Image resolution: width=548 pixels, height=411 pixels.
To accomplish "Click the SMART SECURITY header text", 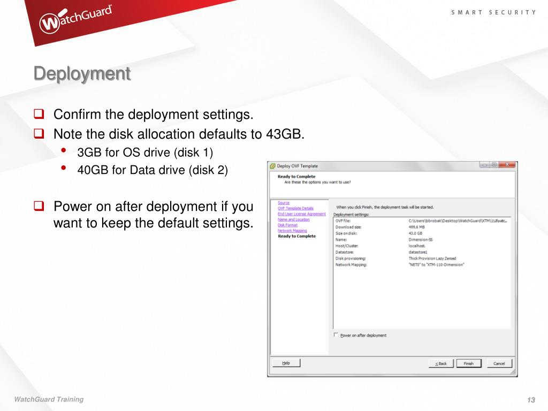I will tap(493, 12).
